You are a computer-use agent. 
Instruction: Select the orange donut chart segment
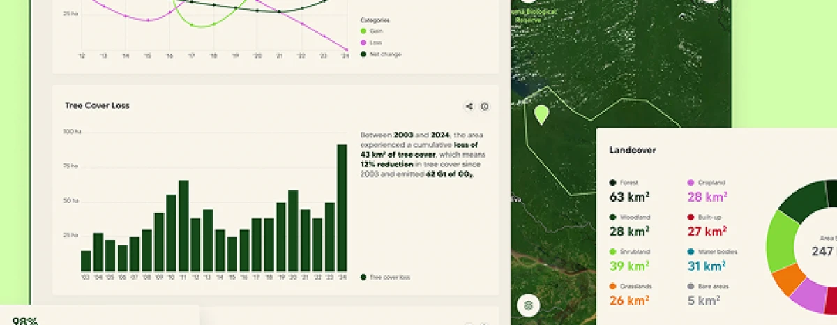pos(789,278)
